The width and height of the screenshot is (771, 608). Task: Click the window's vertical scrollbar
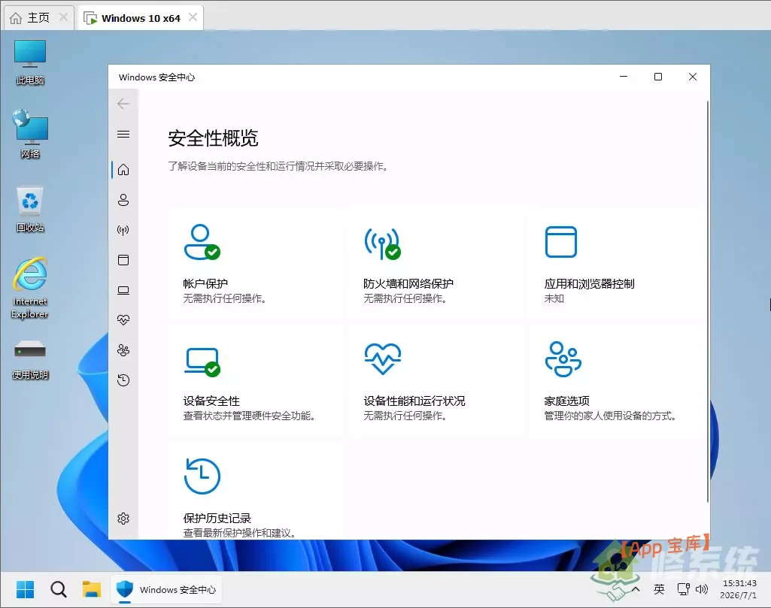tap(708, 301)
